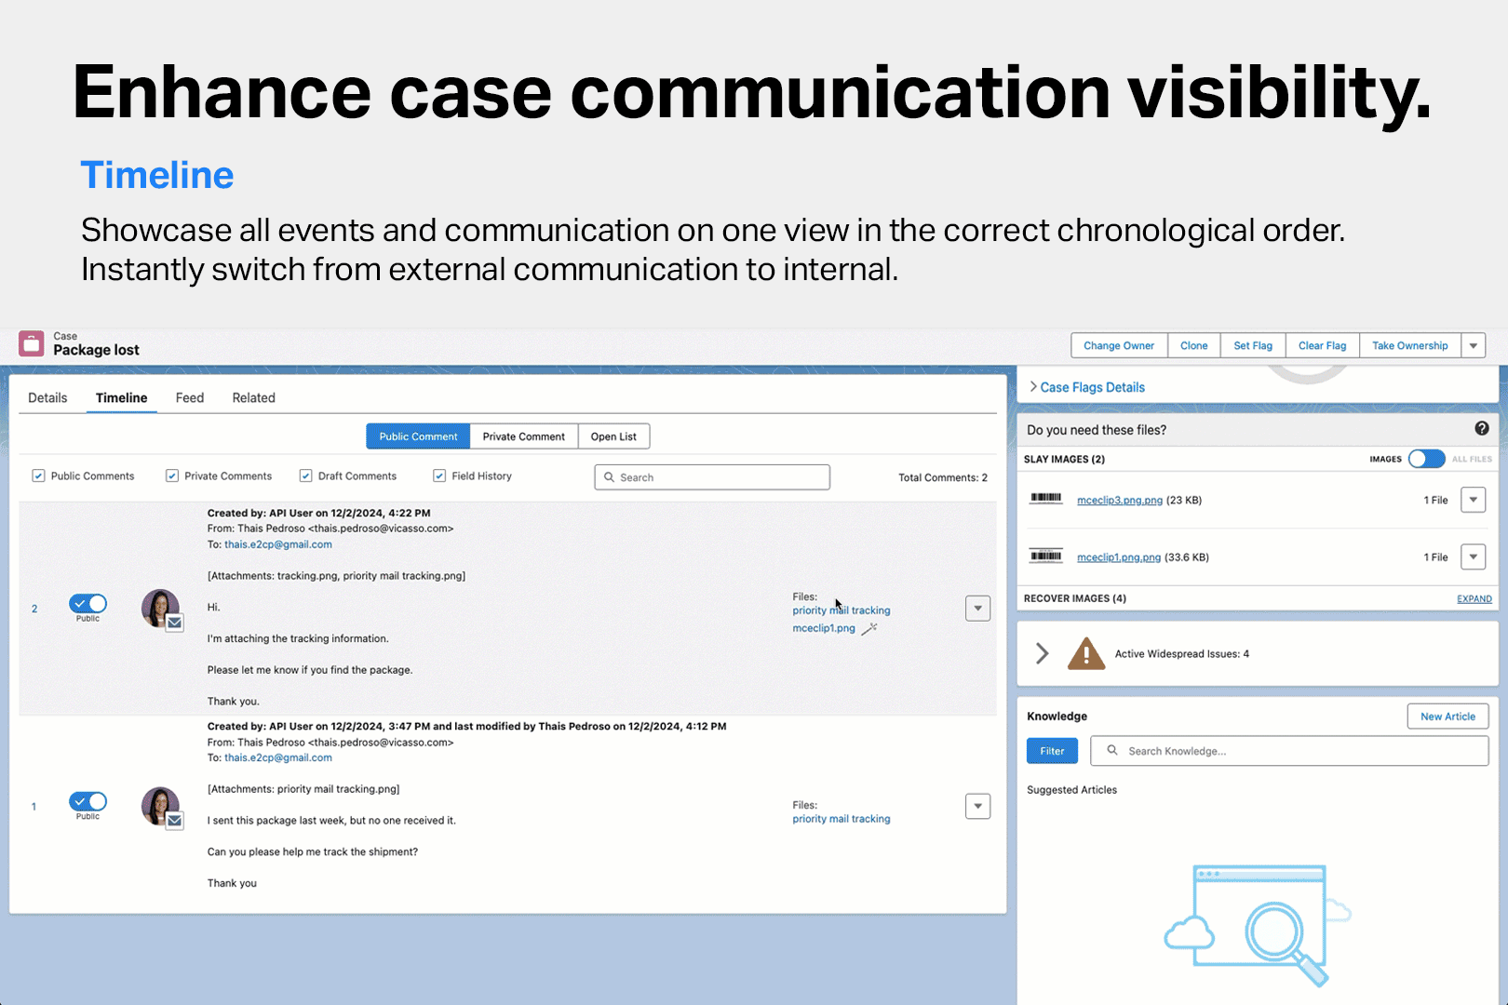The height and width of the screenshot is (1005, 1508).
Task: Expand the Case Flags Details section
Action: click(1087, 387)
